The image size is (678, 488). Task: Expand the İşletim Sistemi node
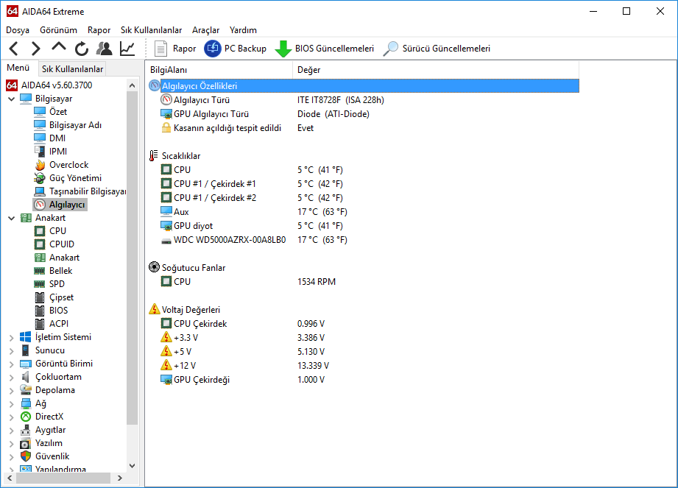tap(11, 338)
